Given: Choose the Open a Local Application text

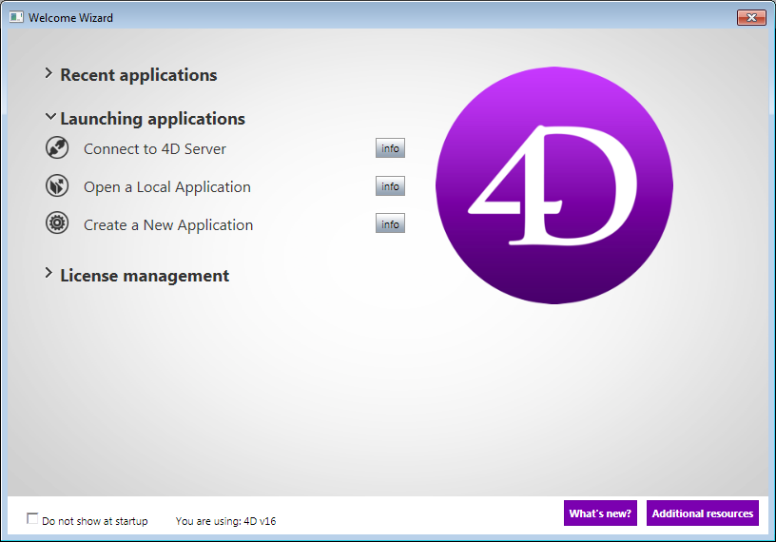Looking at the screenshot, I should point(167,187).
